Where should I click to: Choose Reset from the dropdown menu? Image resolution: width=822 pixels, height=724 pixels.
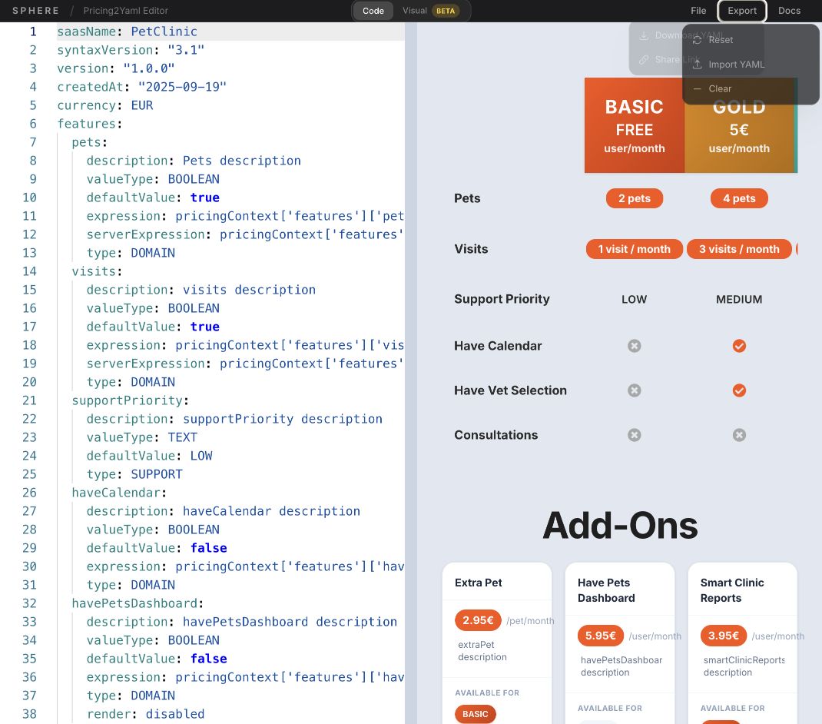[x=751, y=40]
